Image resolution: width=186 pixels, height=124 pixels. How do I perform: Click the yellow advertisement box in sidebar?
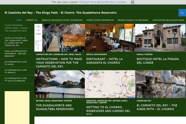[17, 108]
